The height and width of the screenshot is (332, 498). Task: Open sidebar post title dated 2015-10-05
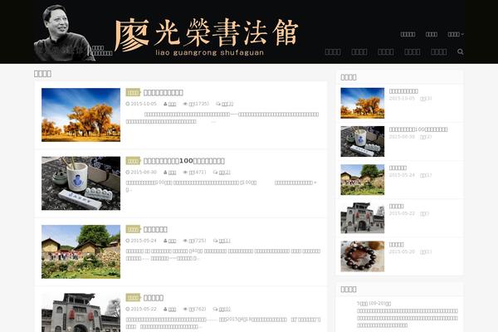403,91
